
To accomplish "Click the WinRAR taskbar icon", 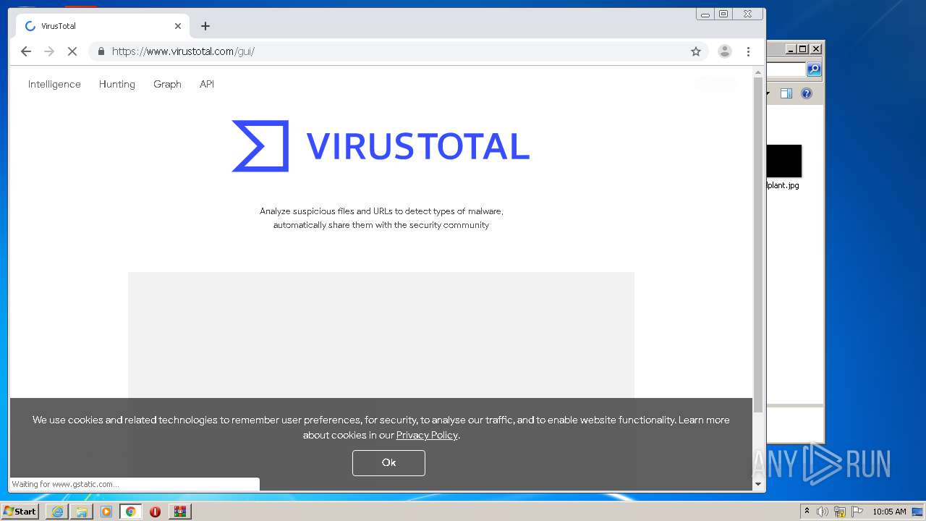I will click(x=180, y=512).
